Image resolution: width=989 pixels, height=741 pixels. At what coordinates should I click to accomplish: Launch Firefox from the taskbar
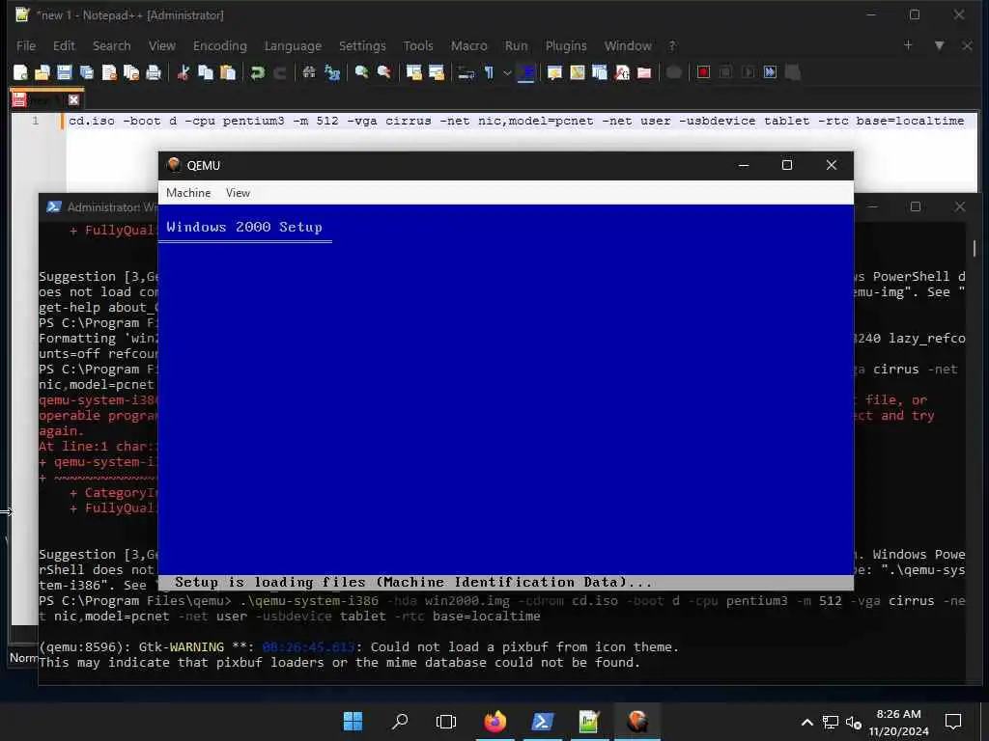click(x=495, y=721)
